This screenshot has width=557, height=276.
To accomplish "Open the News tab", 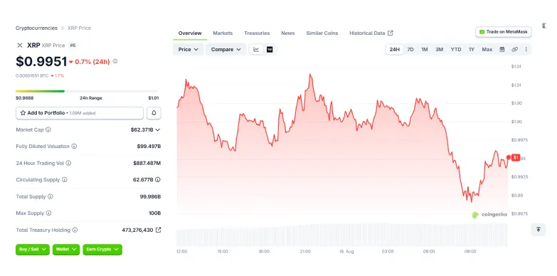I will coord(287,33).
